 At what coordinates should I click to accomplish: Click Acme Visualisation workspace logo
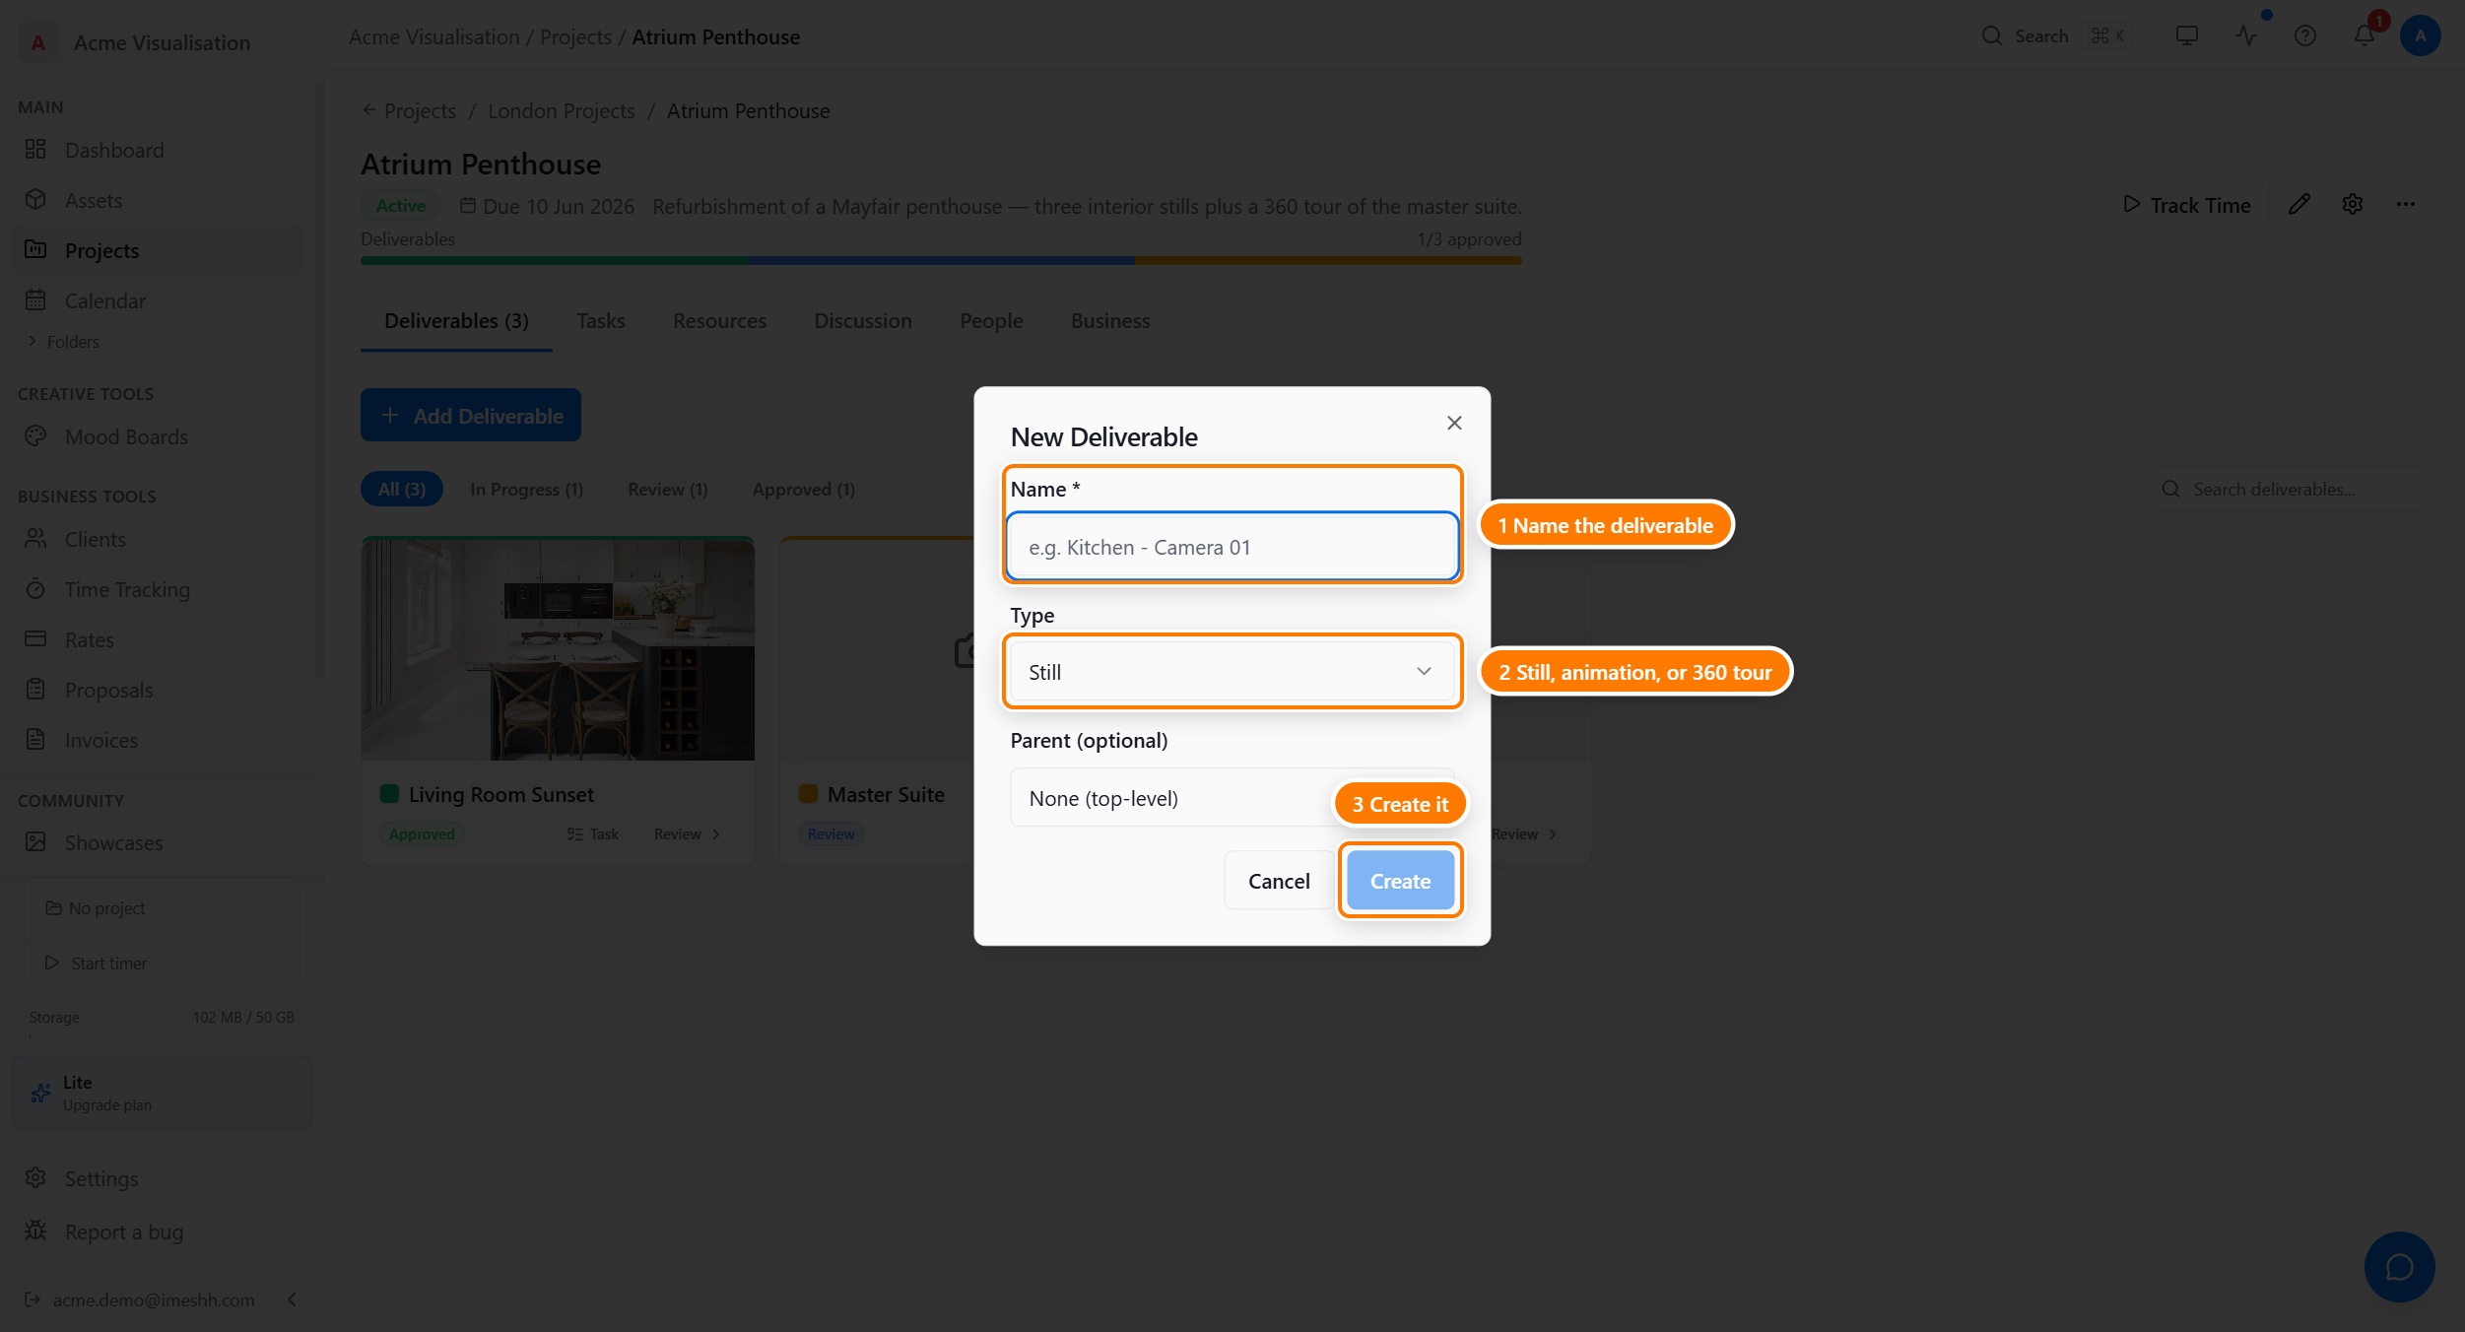[x=37, y=42]
